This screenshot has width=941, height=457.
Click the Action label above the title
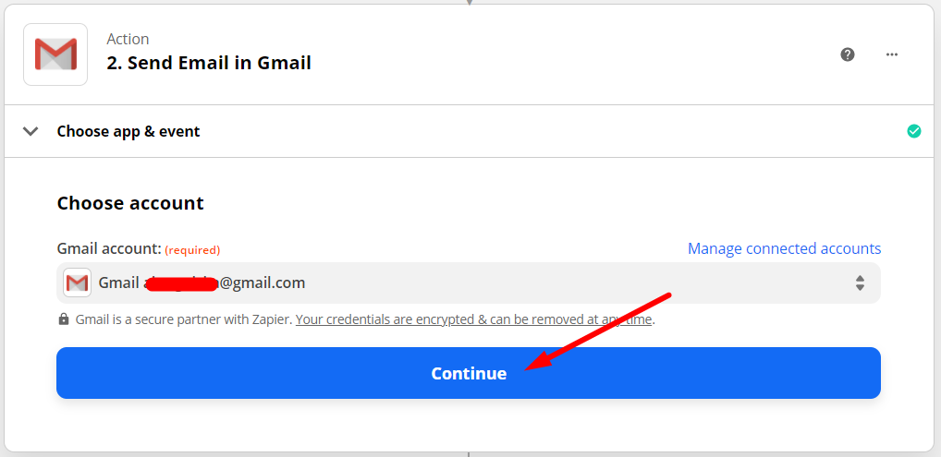pos(128,39)
